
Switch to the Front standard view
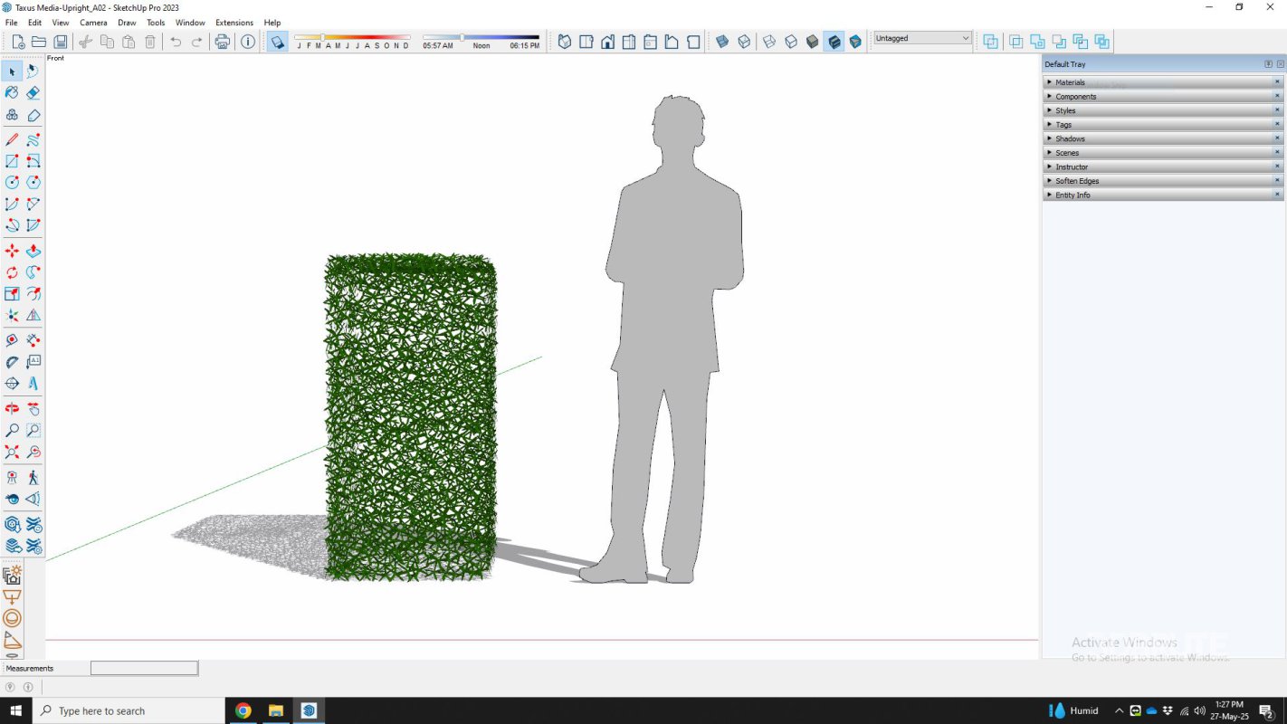pyautogui.click(x=607, y=41)
